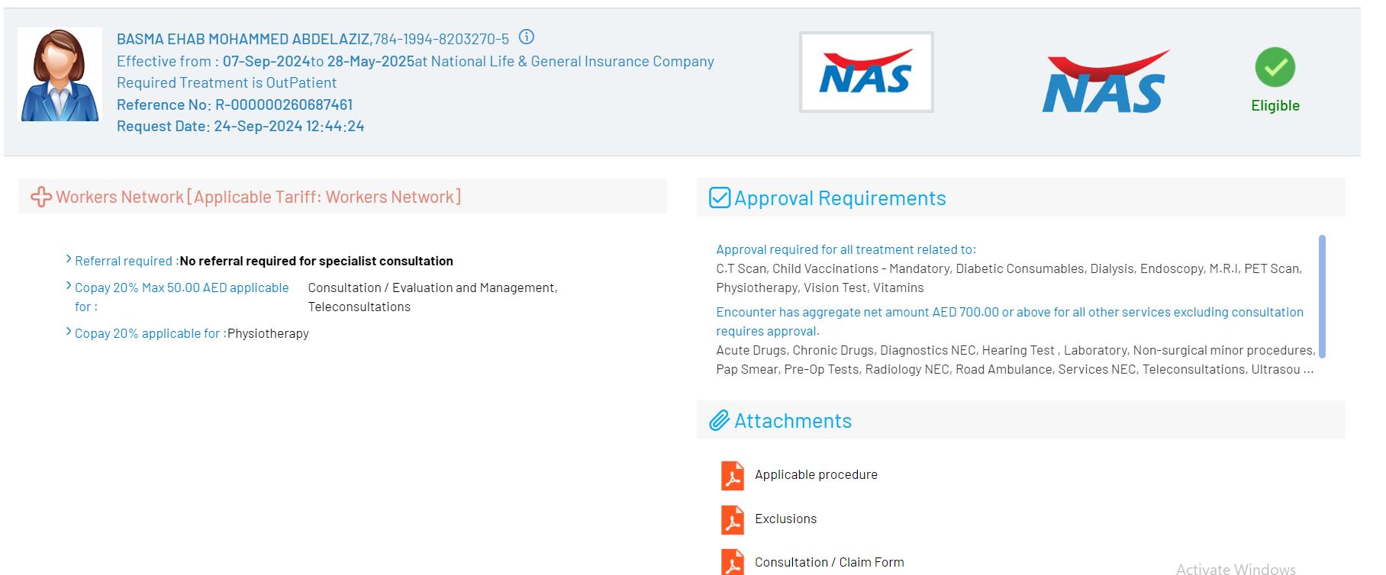Expand the Copay 20% Physiotherapy chevron
The width and height of the screenshot is (1386, 575).
coord(69,332)
